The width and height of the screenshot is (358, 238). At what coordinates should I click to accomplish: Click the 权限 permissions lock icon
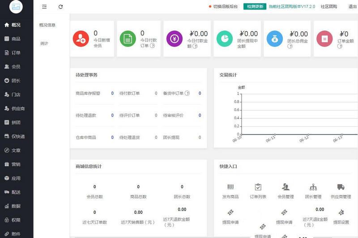(7, 220)
